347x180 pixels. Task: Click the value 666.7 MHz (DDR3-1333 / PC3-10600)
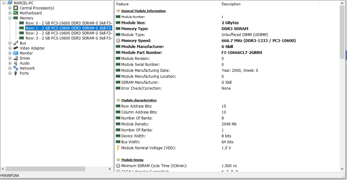tap(258, 41)
